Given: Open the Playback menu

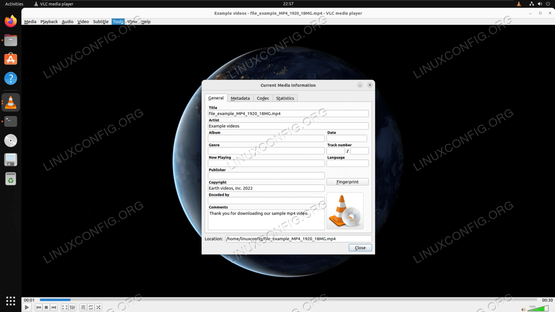Looking at the screenshot, I should click(x=49, y=22).
